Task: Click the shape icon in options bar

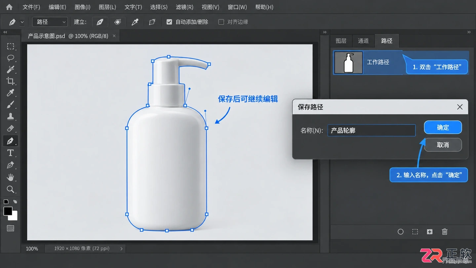Action: [152, 22]
